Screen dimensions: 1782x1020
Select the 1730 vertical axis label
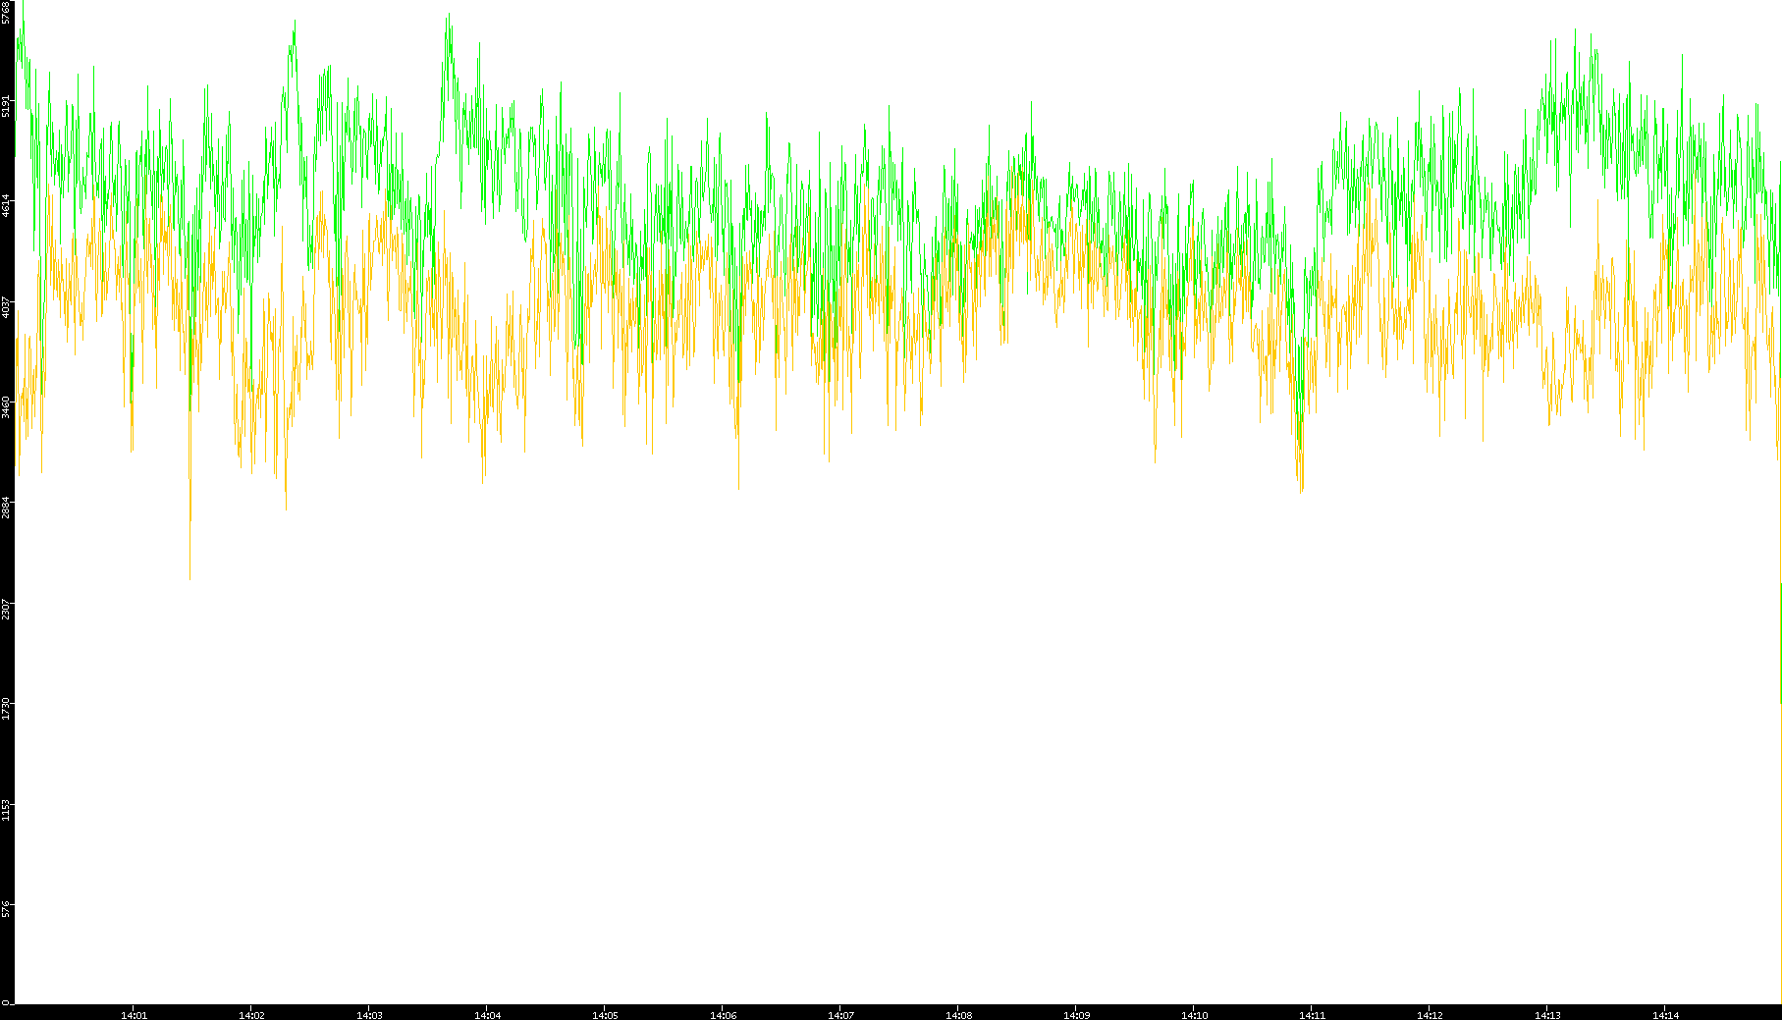[7, 708]
